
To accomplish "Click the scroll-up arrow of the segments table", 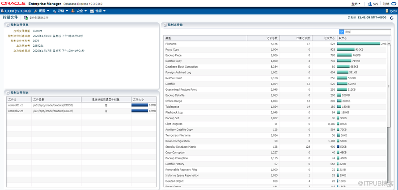I will 389,43.
